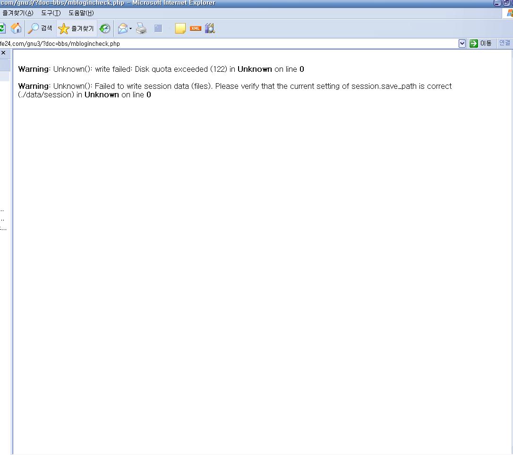Close the left sidebar panel
This screenshot has width=513, height=455.
3,53
